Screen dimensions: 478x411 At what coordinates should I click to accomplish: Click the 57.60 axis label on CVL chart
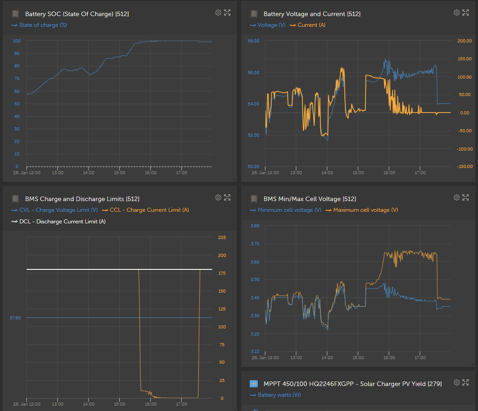[x=15, y=318]
